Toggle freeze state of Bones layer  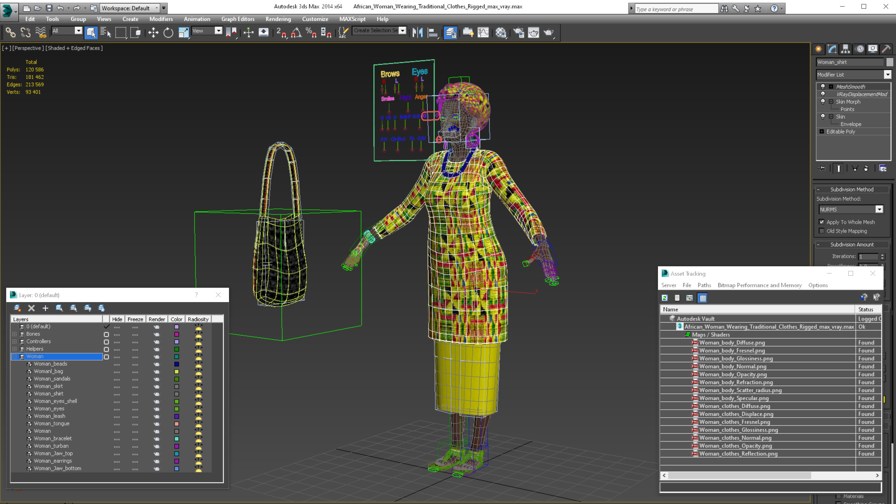(x=135, y=334)
